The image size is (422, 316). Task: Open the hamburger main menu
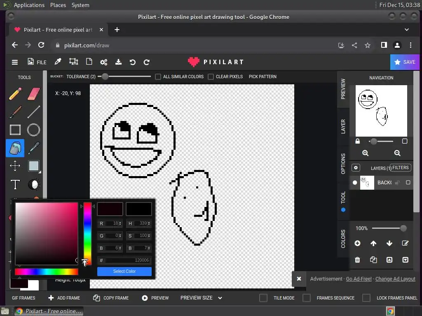15,62
